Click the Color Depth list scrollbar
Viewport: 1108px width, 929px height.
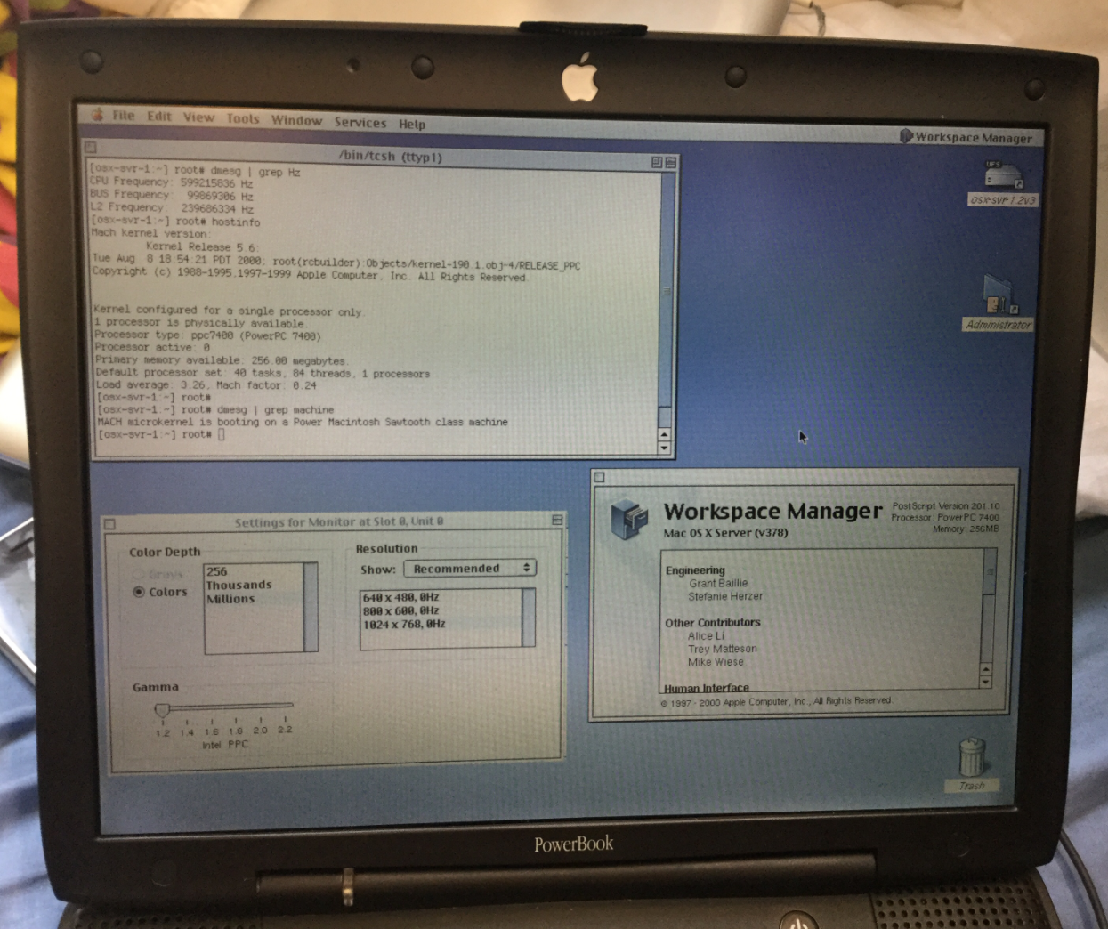tap(311, 607)
